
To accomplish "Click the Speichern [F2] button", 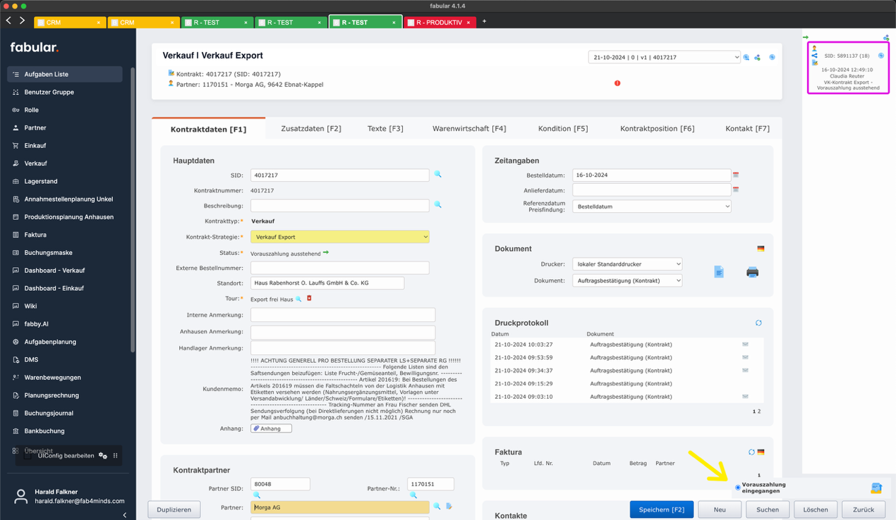I will 661,509.
